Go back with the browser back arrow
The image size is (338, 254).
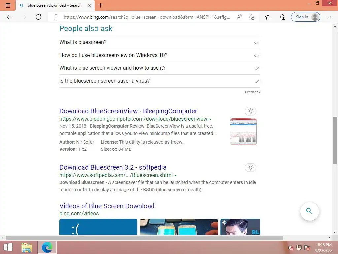9,17
